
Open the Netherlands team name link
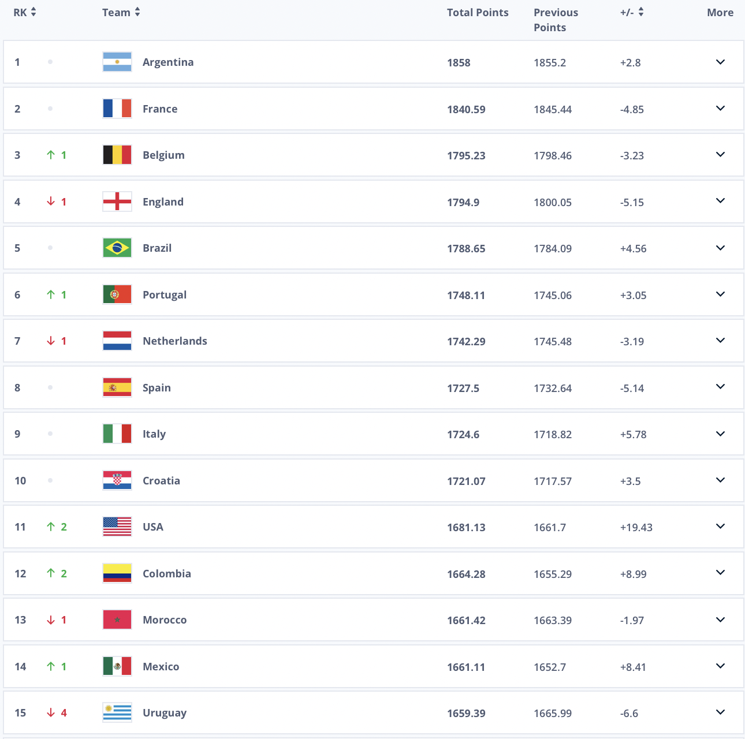(x=175, y=341)
